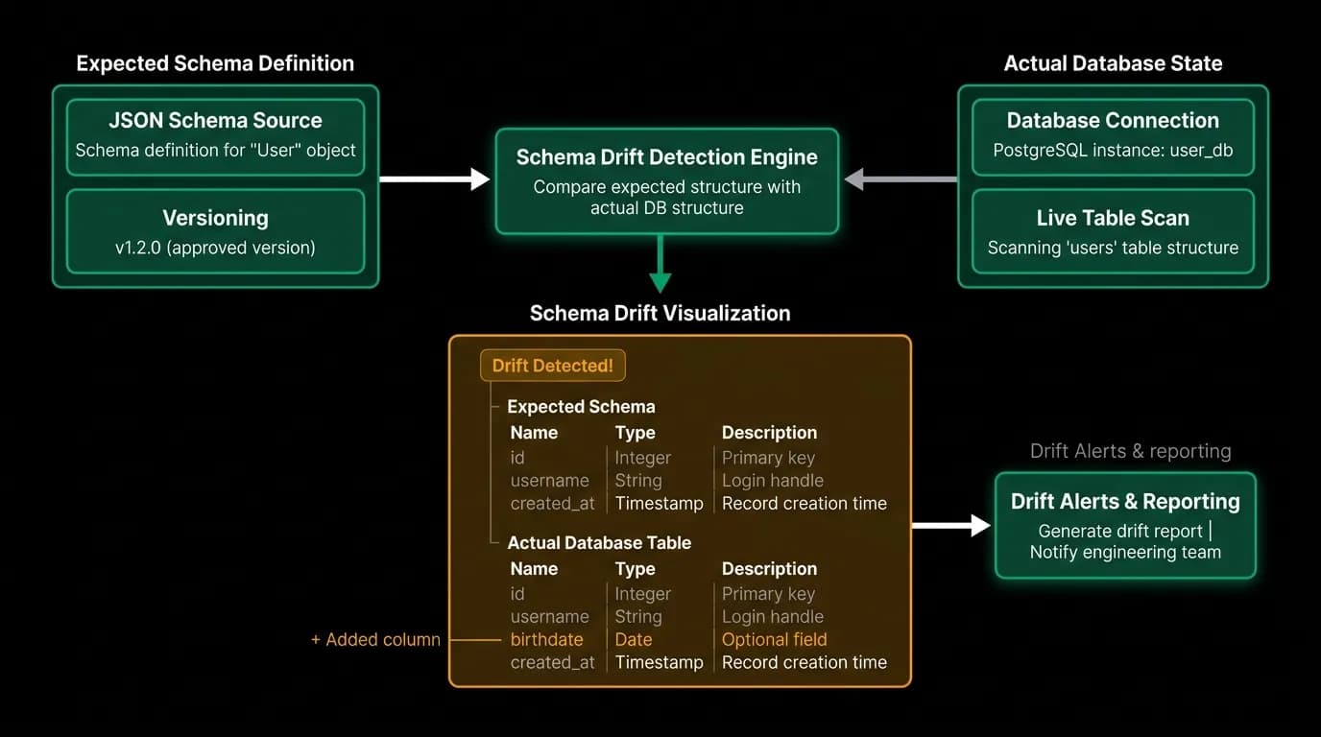
Task: Click the Schema Drift Visualization title
Action: (660, 313)
